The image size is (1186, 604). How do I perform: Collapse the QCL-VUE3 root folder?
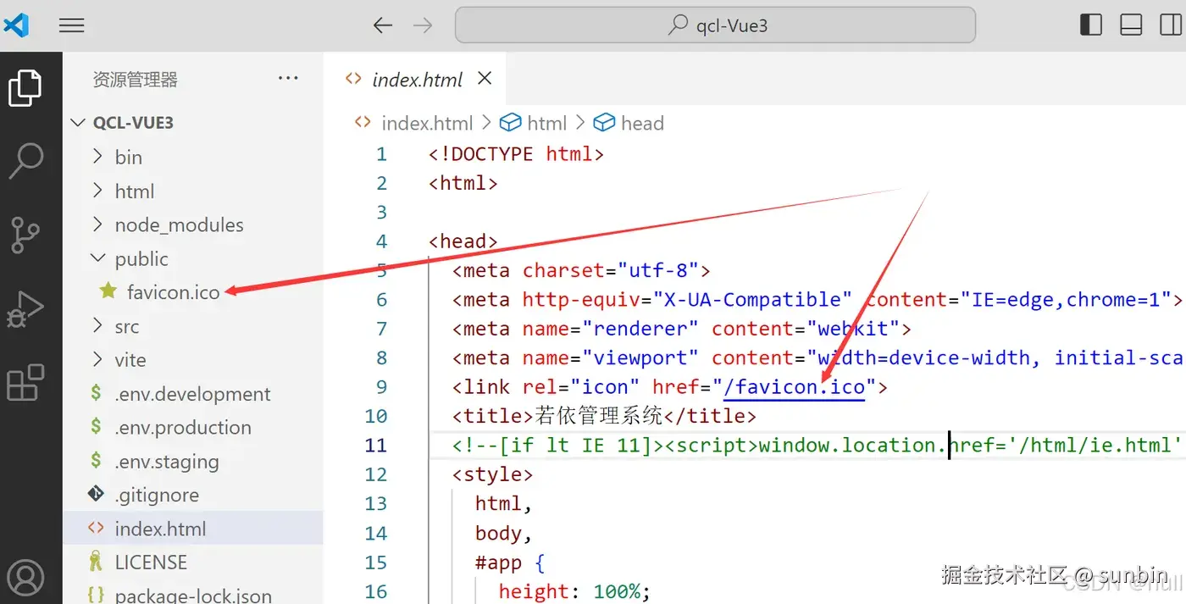coord(193,123)
